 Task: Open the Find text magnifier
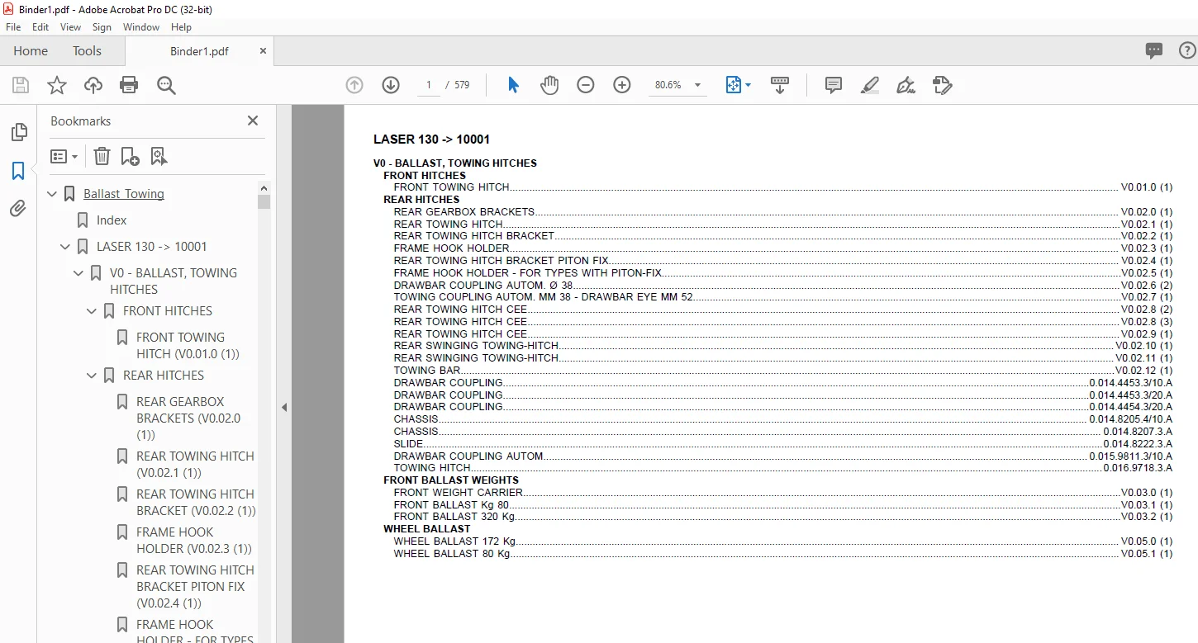click(166, 85)
